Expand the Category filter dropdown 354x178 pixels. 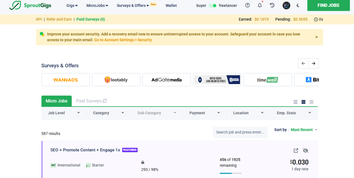pos(108,113)
